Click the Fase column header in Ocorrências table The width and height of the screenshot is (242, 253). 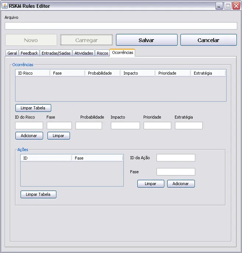click(67, 73)
